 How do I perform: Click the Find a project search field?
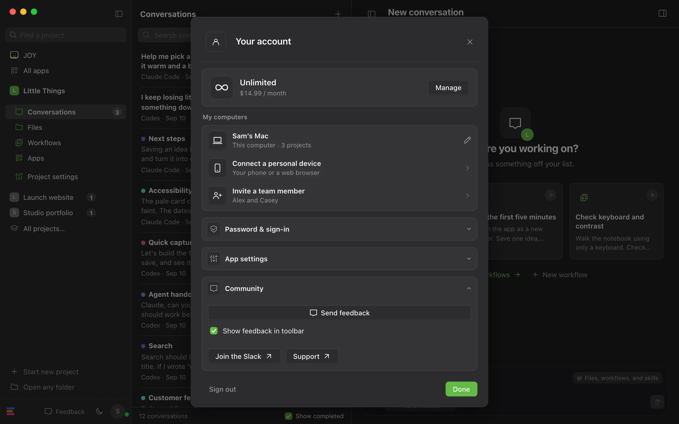coord(66,35)
